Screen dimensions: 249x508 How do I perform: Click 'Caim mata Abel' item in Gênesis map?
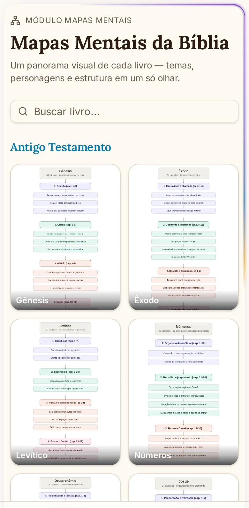65,249
